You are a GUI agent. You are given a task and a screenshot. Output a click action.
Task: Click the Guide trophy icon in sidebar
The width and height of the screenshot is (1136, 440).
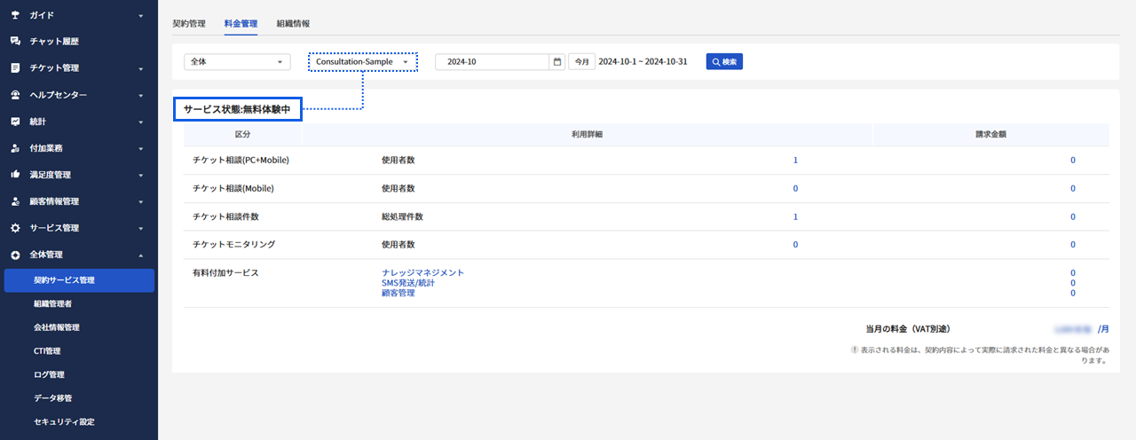15,15
